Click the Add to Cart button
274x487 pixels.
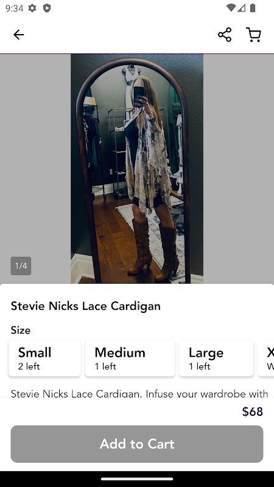pyautogui.click(x=137, y=444)
